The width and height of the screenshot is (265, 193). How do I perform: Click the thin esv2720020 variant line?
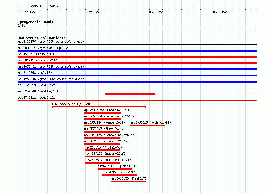pyautogui.click(x=99, y=107)
